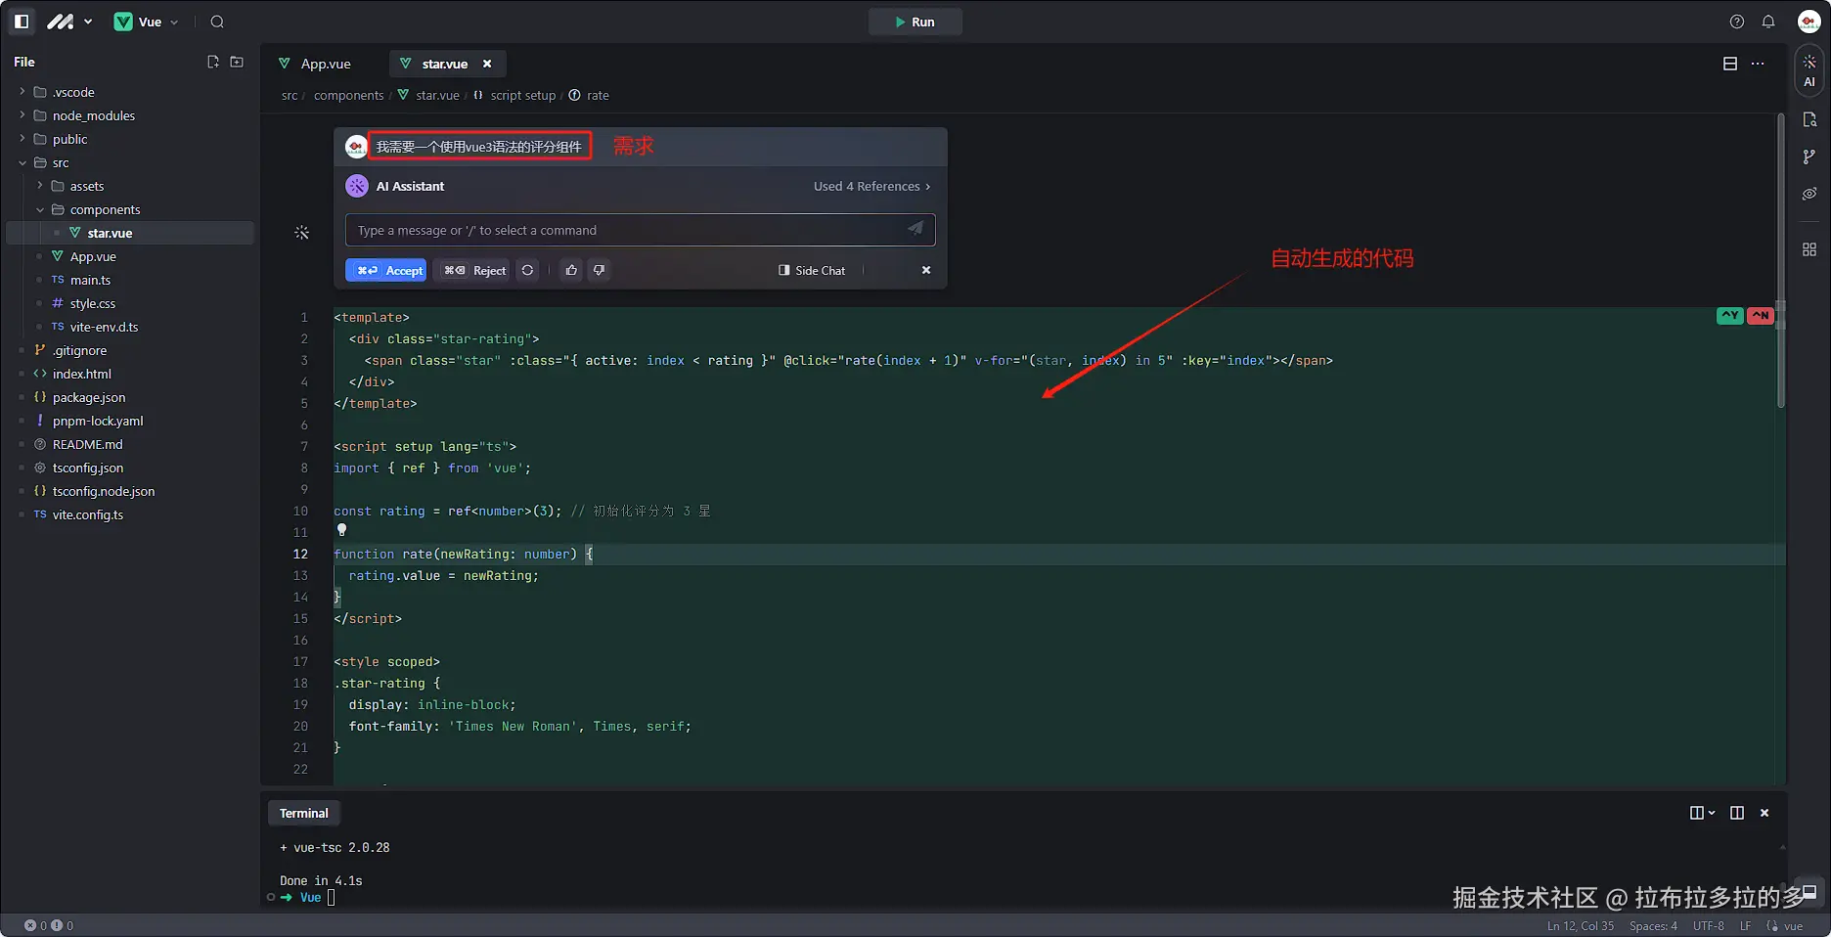Click the AI sparkle icon in editor gutter
The width and height of the screenshot is (1831, 937).
click(301, 232)
